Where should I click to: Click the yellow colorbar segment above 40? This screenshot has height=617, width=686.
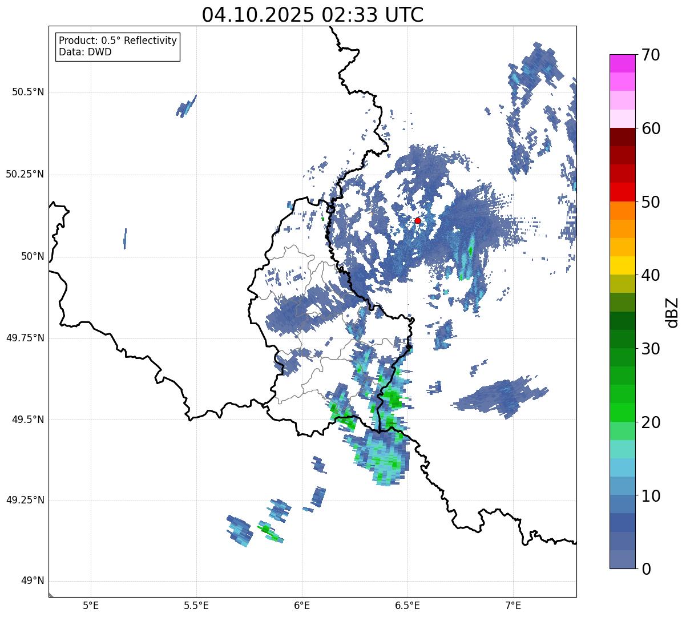(x=622, y=265)
